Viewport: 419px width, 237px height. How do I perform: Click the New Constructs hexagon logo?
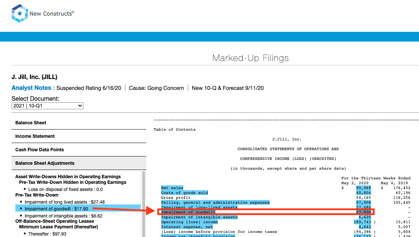coord(19,13)
